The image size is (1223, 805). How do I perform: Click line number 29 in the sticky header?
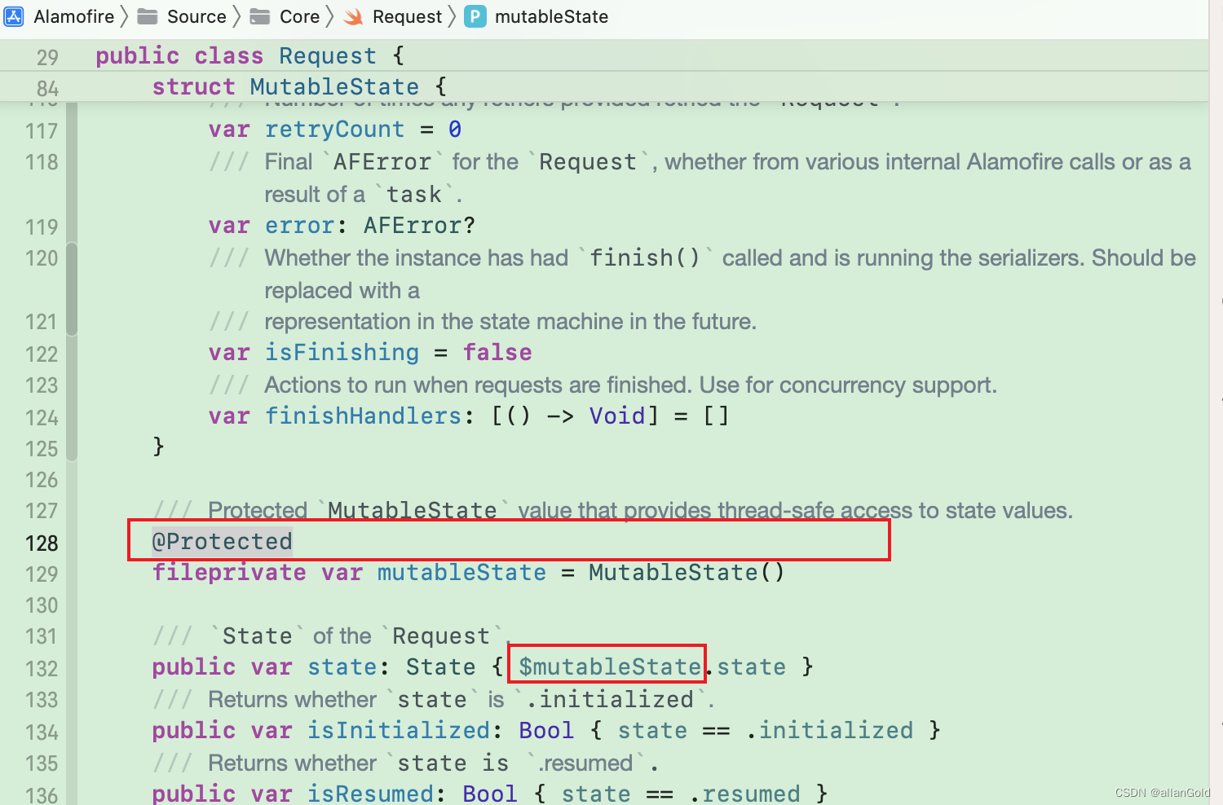coord(47,57)
